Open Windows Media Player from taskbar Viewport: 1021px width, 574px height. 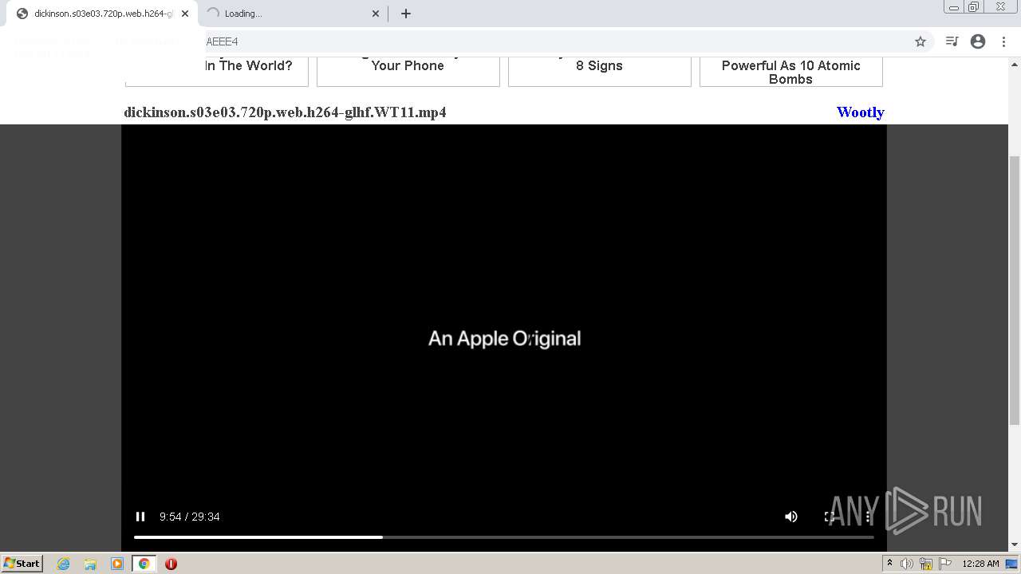pos(116,564)
